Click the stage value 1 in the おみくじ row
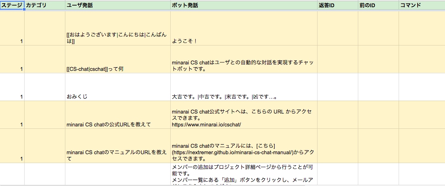 point(12,87)
